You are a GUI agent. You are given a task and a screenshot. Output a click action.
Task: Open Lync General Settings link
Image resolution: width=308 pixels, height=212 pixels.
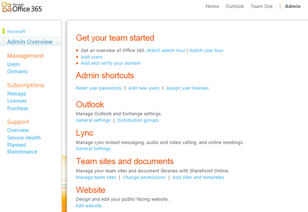point(93,149)
